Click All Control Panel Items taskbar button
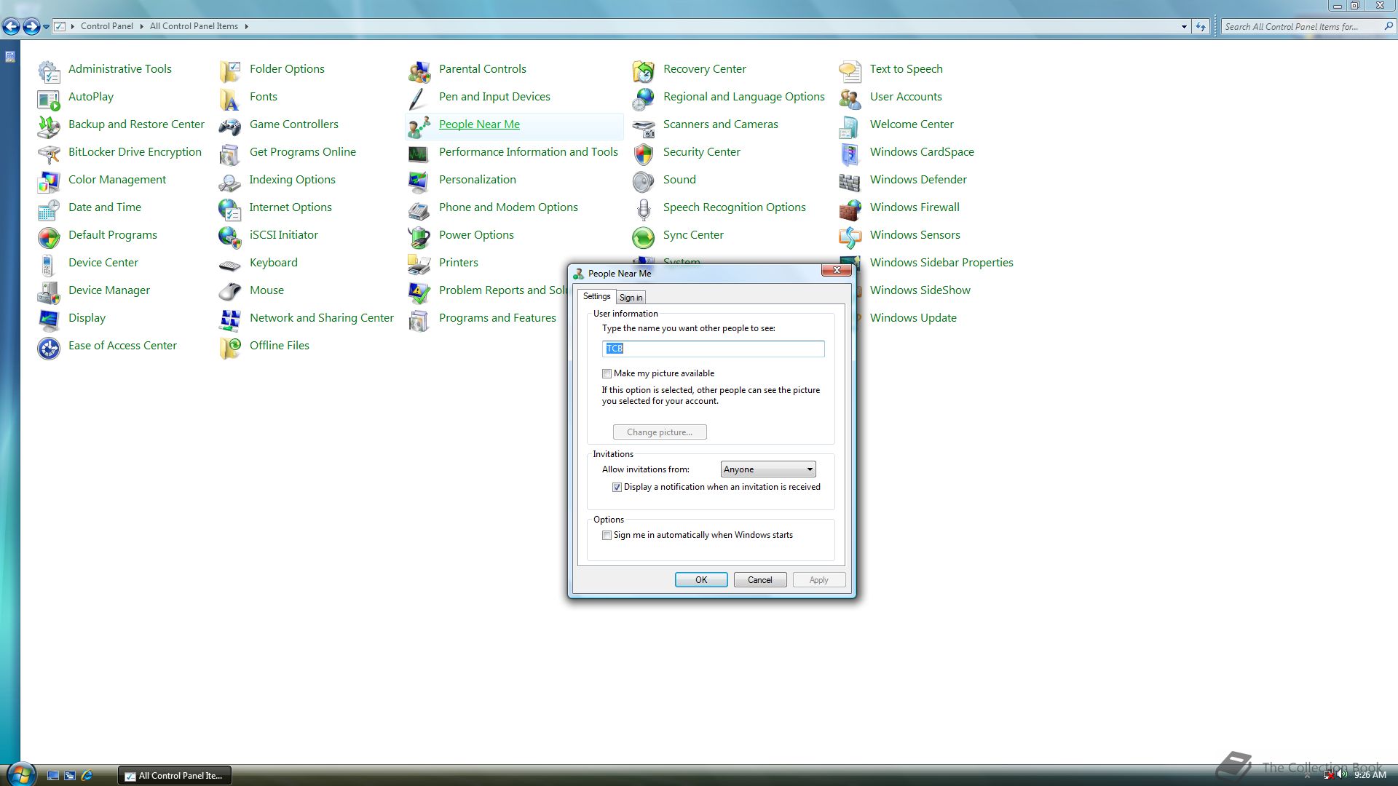 [175, 776]
